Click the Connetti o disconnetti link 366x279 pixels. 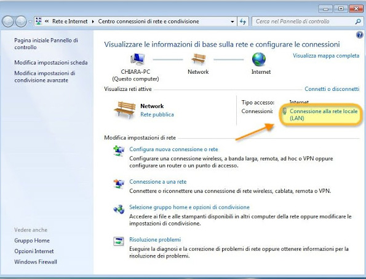[332, 89]
